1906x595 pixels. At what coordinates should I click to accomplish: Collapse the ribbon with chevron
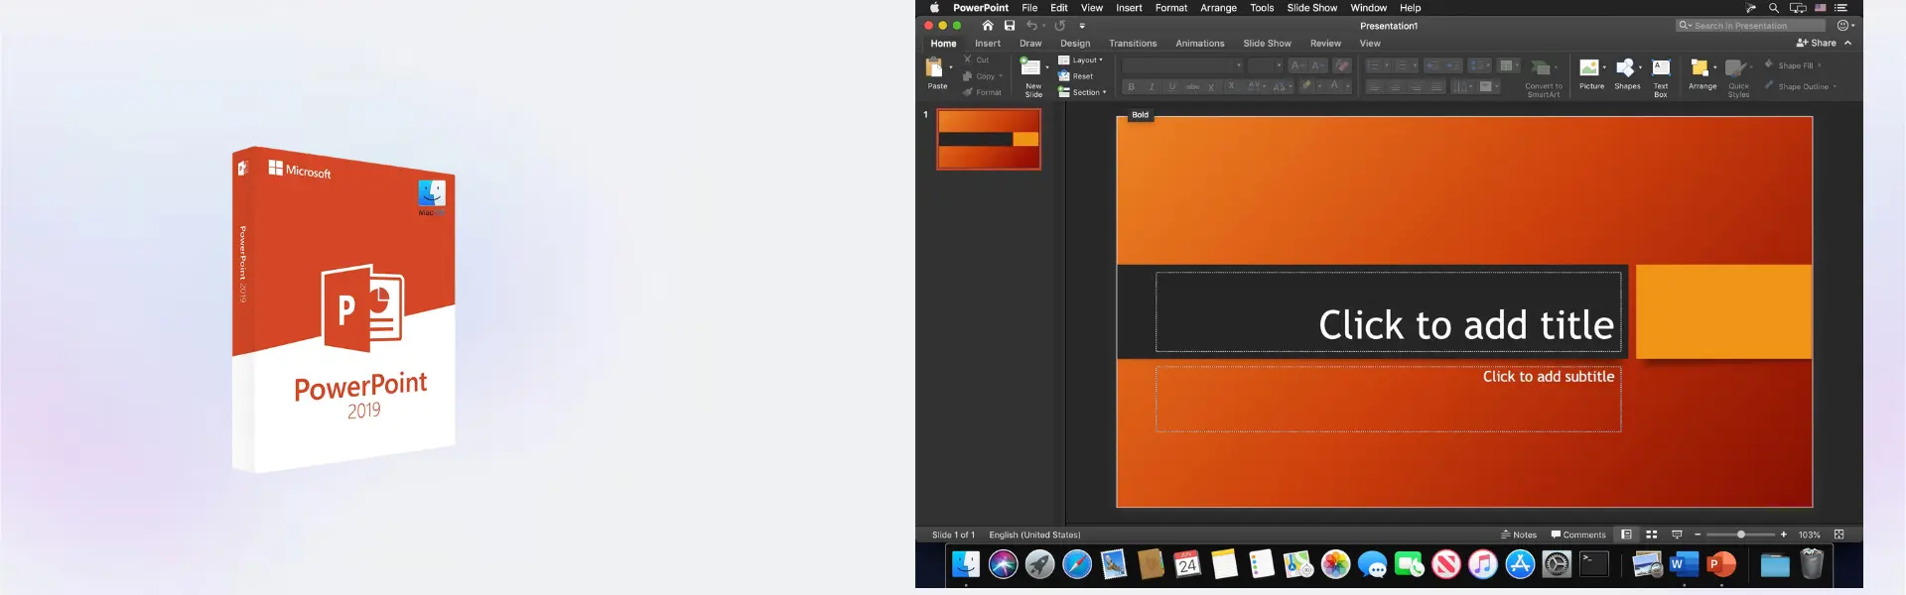point(1847,44)
